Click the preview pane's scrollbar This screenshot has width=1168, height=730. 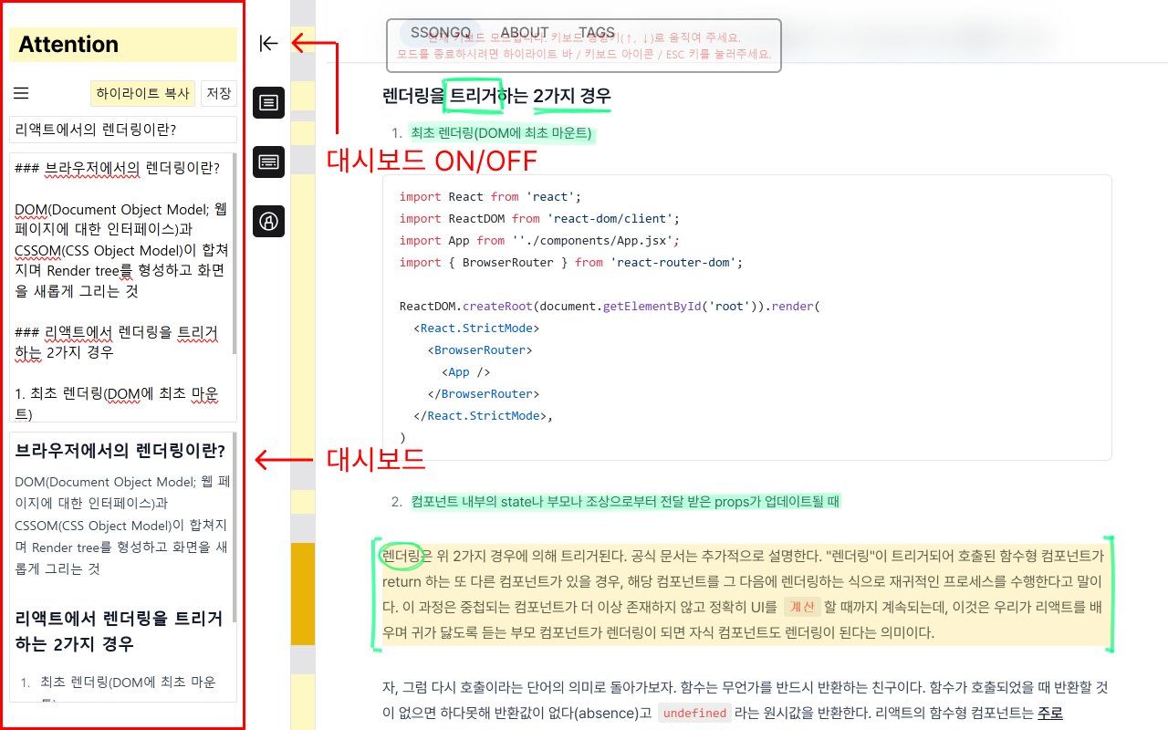[235, 527]
